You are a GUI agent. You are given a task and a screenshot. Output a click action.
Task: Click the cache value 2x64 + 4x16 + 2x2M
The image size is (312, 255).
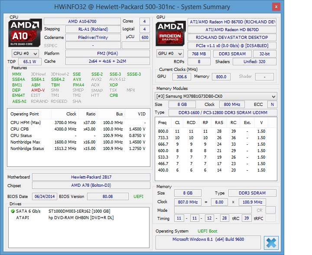(x=107, y=61)
